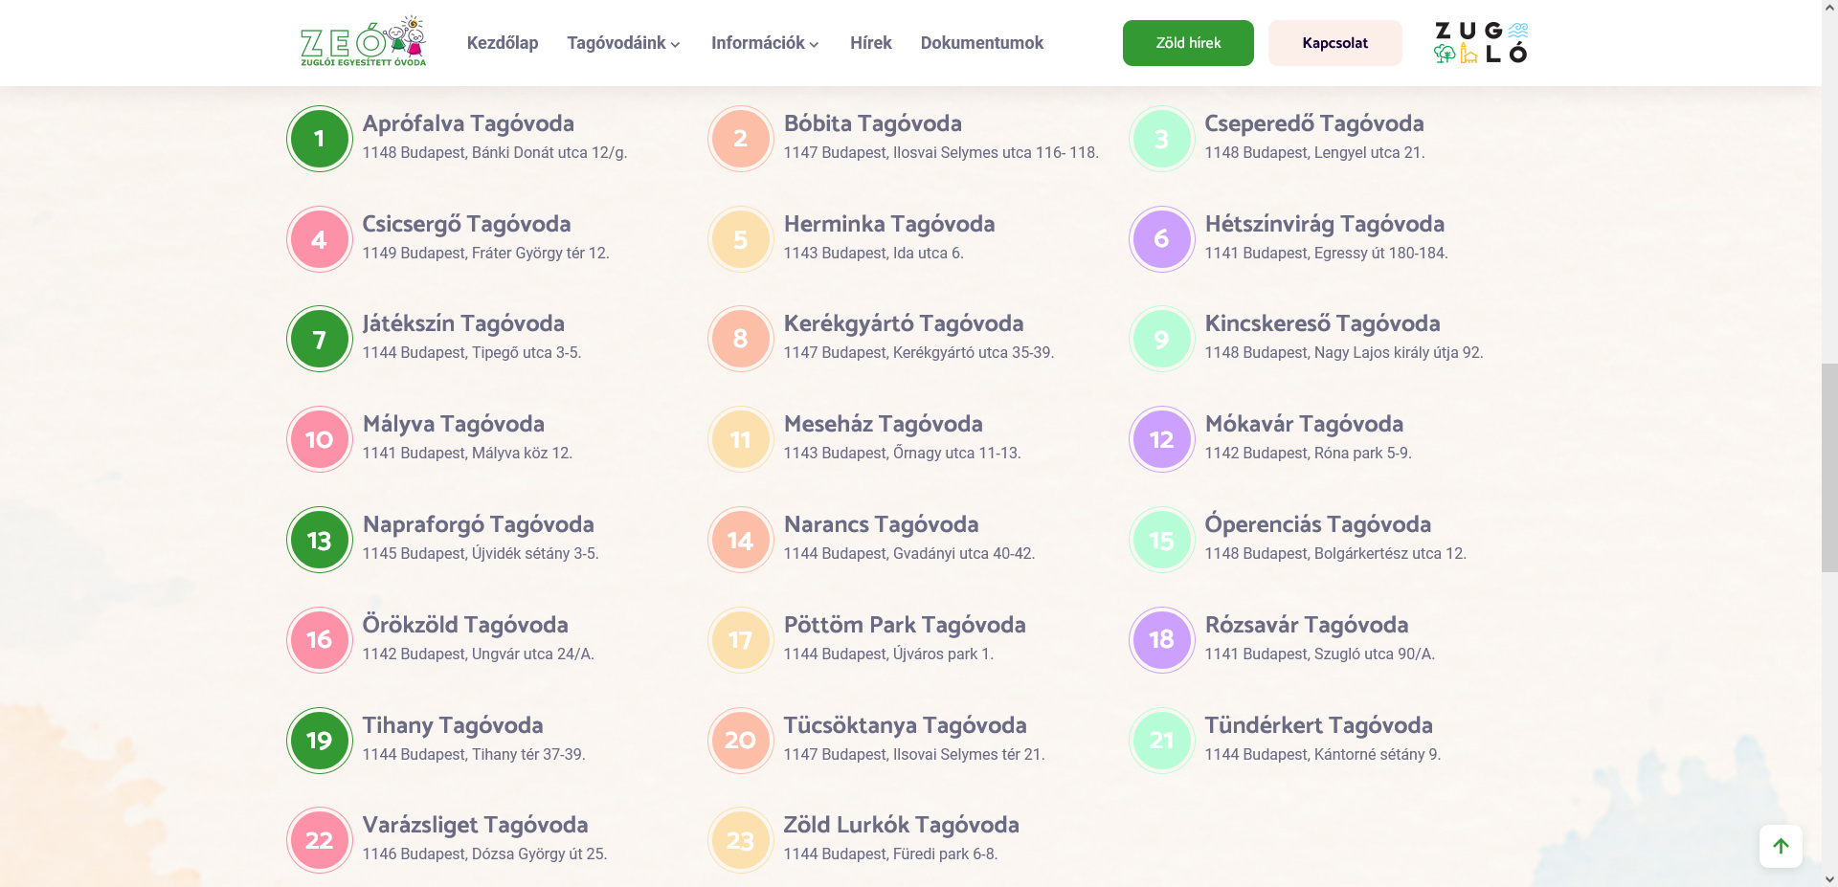
Task: Open the Herminka Tagóvoda link
Action: [x=888, y=224]
